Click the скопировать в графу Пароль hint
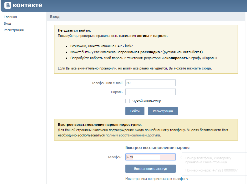 [x=144, y=58]
